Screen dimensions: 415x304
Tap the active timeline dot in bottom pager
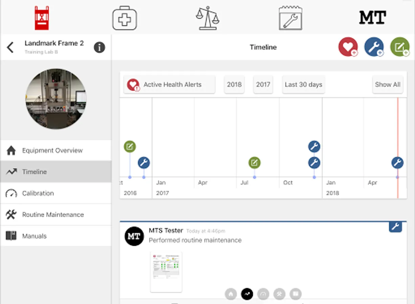pyautogui.click(x=247, y=294)
